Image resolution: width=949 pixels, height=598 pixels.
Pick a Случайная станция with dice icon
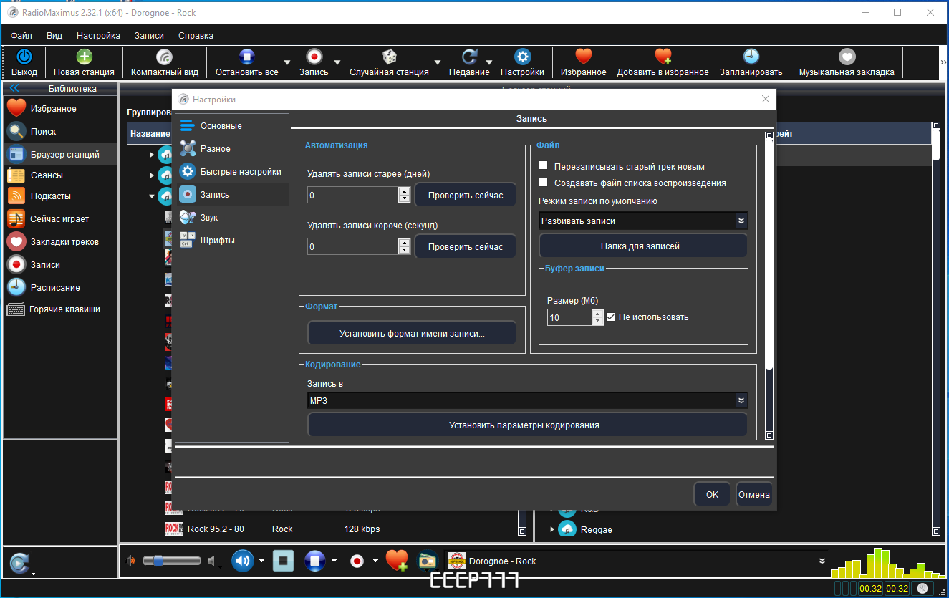[389, 62]
